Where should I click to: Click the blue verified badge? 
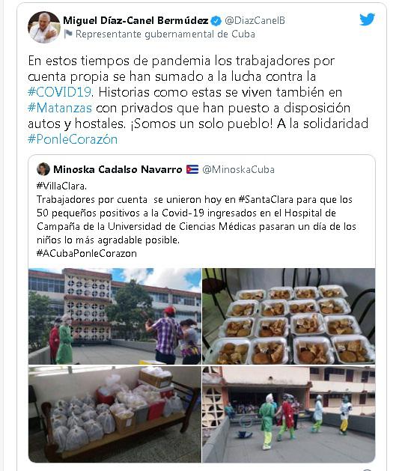[216, 21]
